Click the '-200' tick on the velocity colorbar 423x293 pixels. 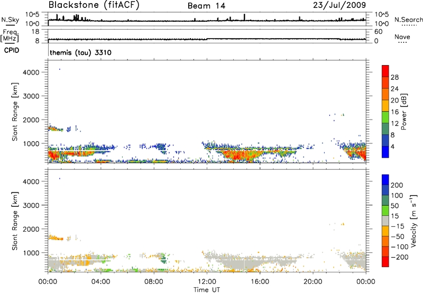(x=400, y=257)
